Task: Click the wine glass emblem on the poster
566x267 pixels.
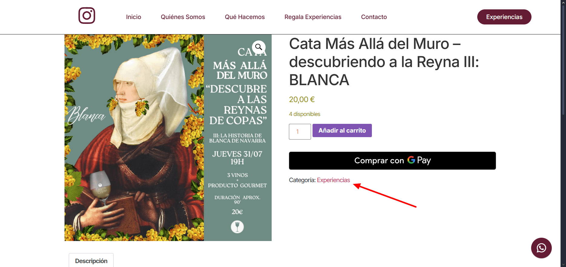Action: 237,227
